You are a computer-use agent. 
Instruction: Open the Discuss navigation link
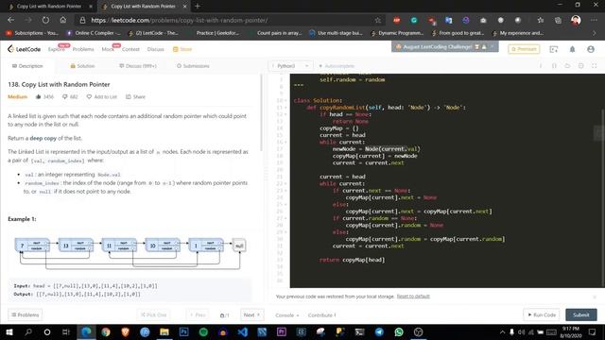(x=155, y=49)
